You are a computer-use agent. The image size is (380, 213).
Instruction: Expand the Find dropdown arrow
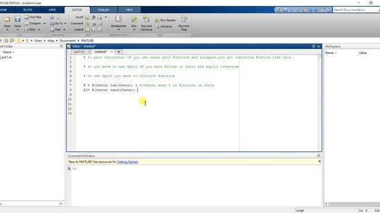(64, 30)
